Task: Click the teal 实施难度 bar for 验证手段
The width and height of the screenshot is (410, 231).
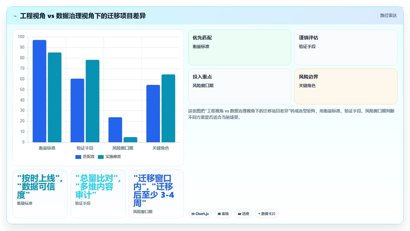Action: click(x=93, y=101)
